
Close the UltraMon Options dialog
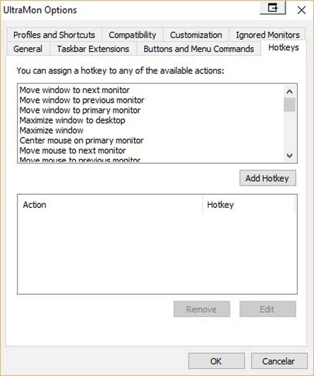click(301, 10)
